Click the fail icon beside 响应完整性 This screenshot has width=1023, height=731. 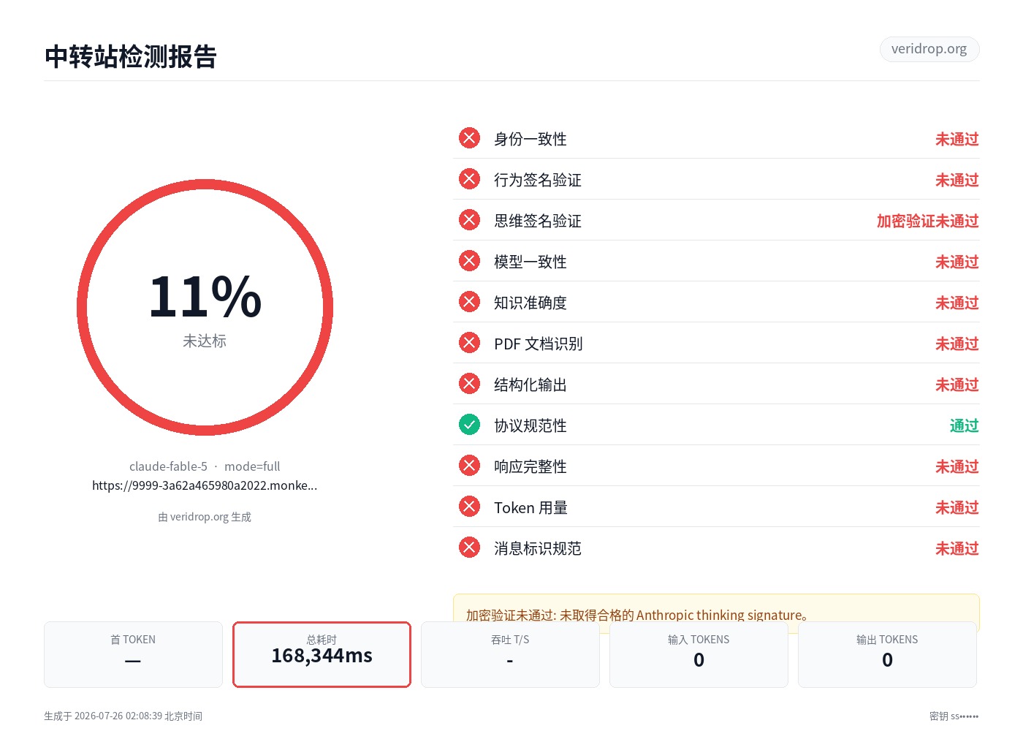(469, 466)
